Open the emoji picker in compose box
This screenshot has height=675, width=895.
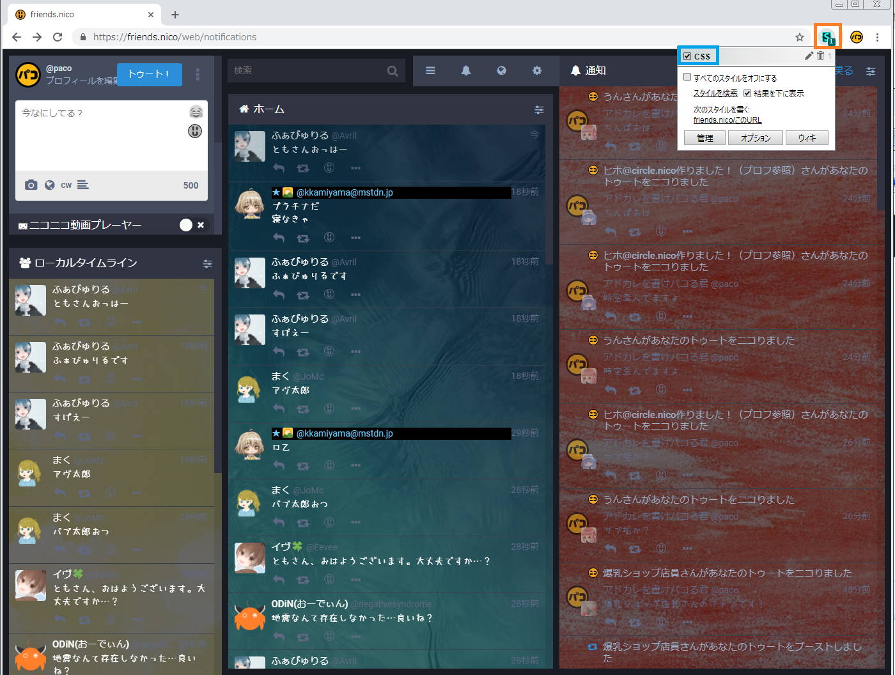196,112
